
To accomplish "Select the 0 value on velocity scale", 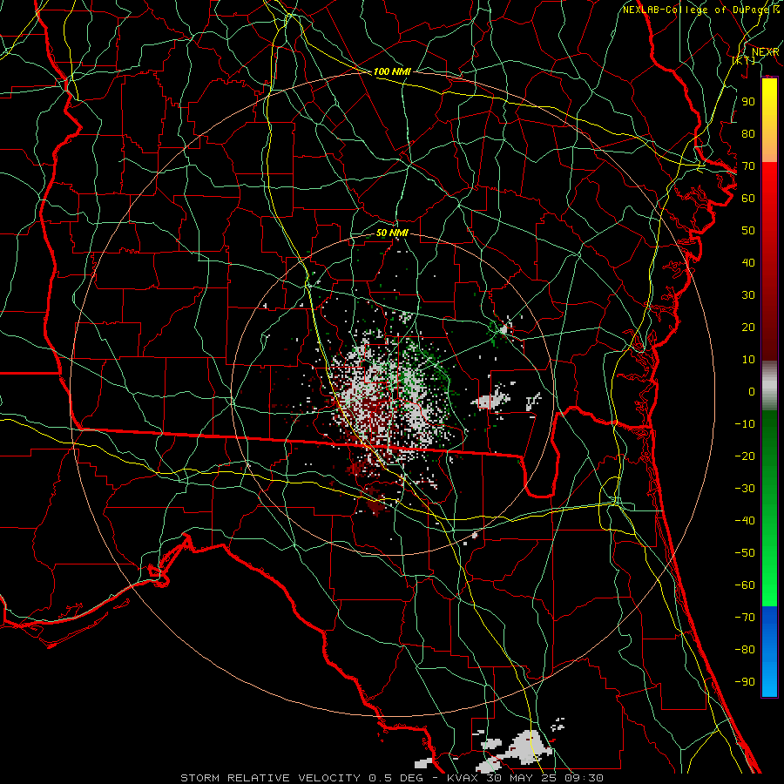I will click(x=752, y=392).
